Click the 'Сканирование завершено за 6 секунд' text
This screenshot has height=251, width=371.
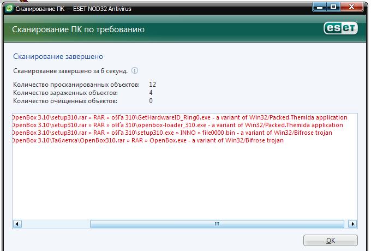[x=70, y=71]
